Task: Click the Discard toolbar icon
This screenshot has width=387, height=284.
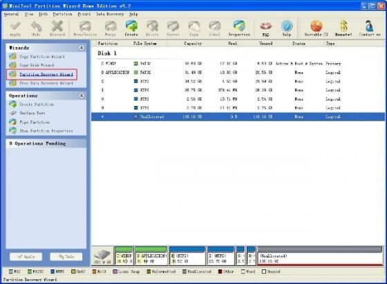Action: (x=57, y=26)
